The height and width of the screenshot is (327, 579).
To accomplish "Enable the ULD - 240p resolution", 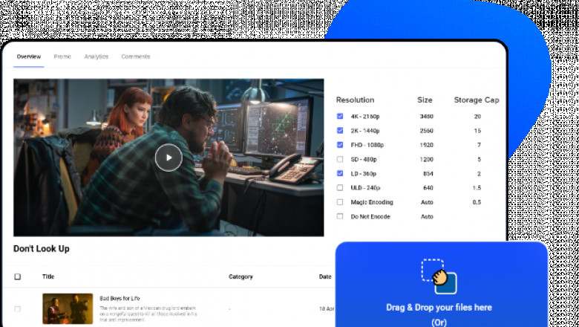I will (x=340, y=188).
